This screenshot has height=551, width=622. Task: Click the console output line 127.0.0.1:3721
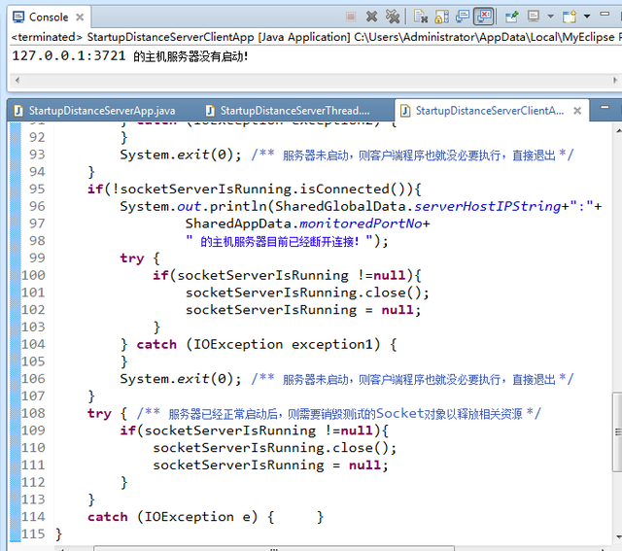coord(129,56)
